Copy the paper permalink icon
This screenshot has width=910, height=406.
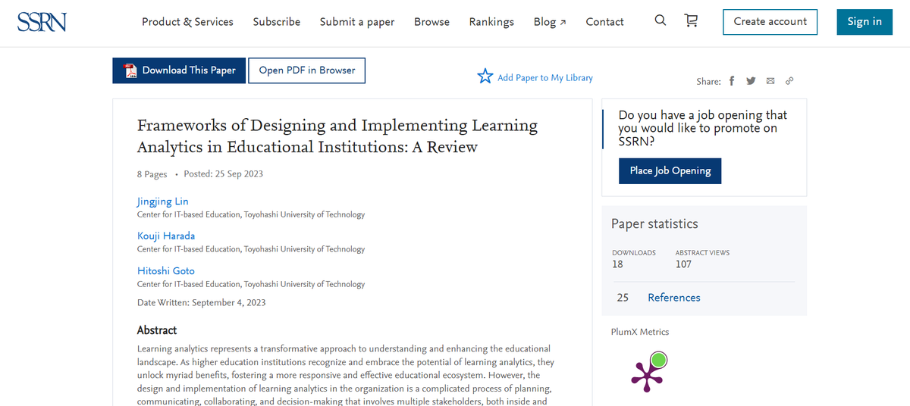789,81
